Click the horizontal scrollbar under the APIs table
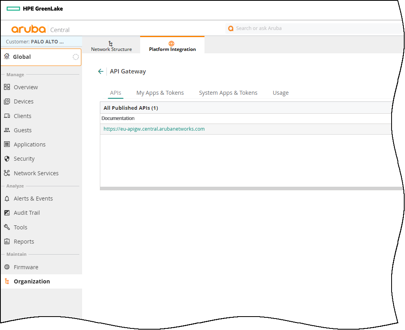Screen dimensions: 405x330 point(245,189)
